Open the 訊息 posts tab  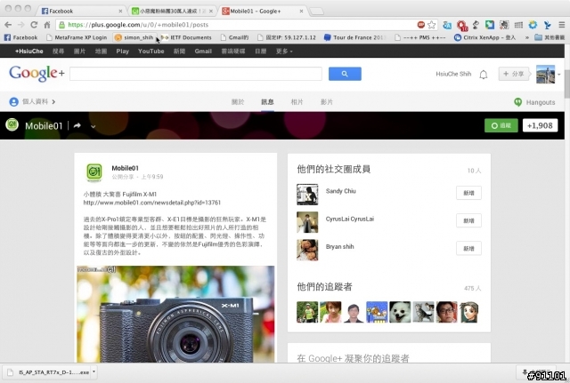[267, 102]
